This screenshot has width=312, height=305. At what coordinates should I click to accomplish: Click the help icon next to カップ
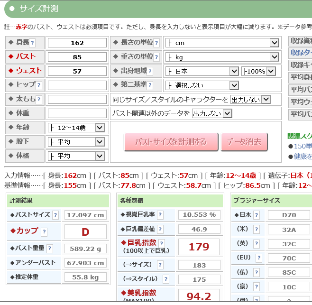(44, 231)
